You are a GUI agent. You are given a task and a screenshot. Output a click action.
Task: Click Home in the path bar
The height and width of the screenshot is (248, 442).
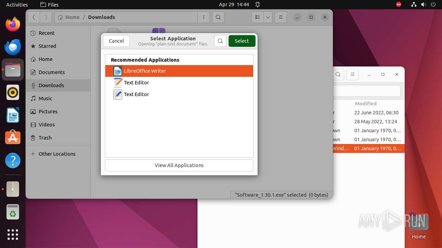pyautogui.click(x=69, y=17)
